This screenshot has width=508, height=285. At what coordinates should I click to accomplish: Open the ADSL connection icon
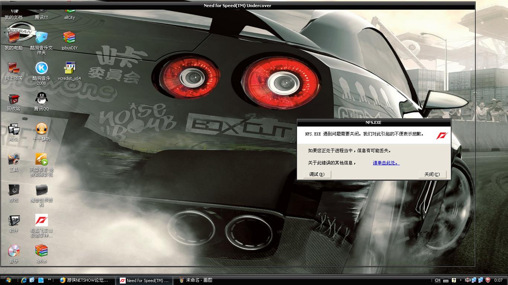coord(13,131)
